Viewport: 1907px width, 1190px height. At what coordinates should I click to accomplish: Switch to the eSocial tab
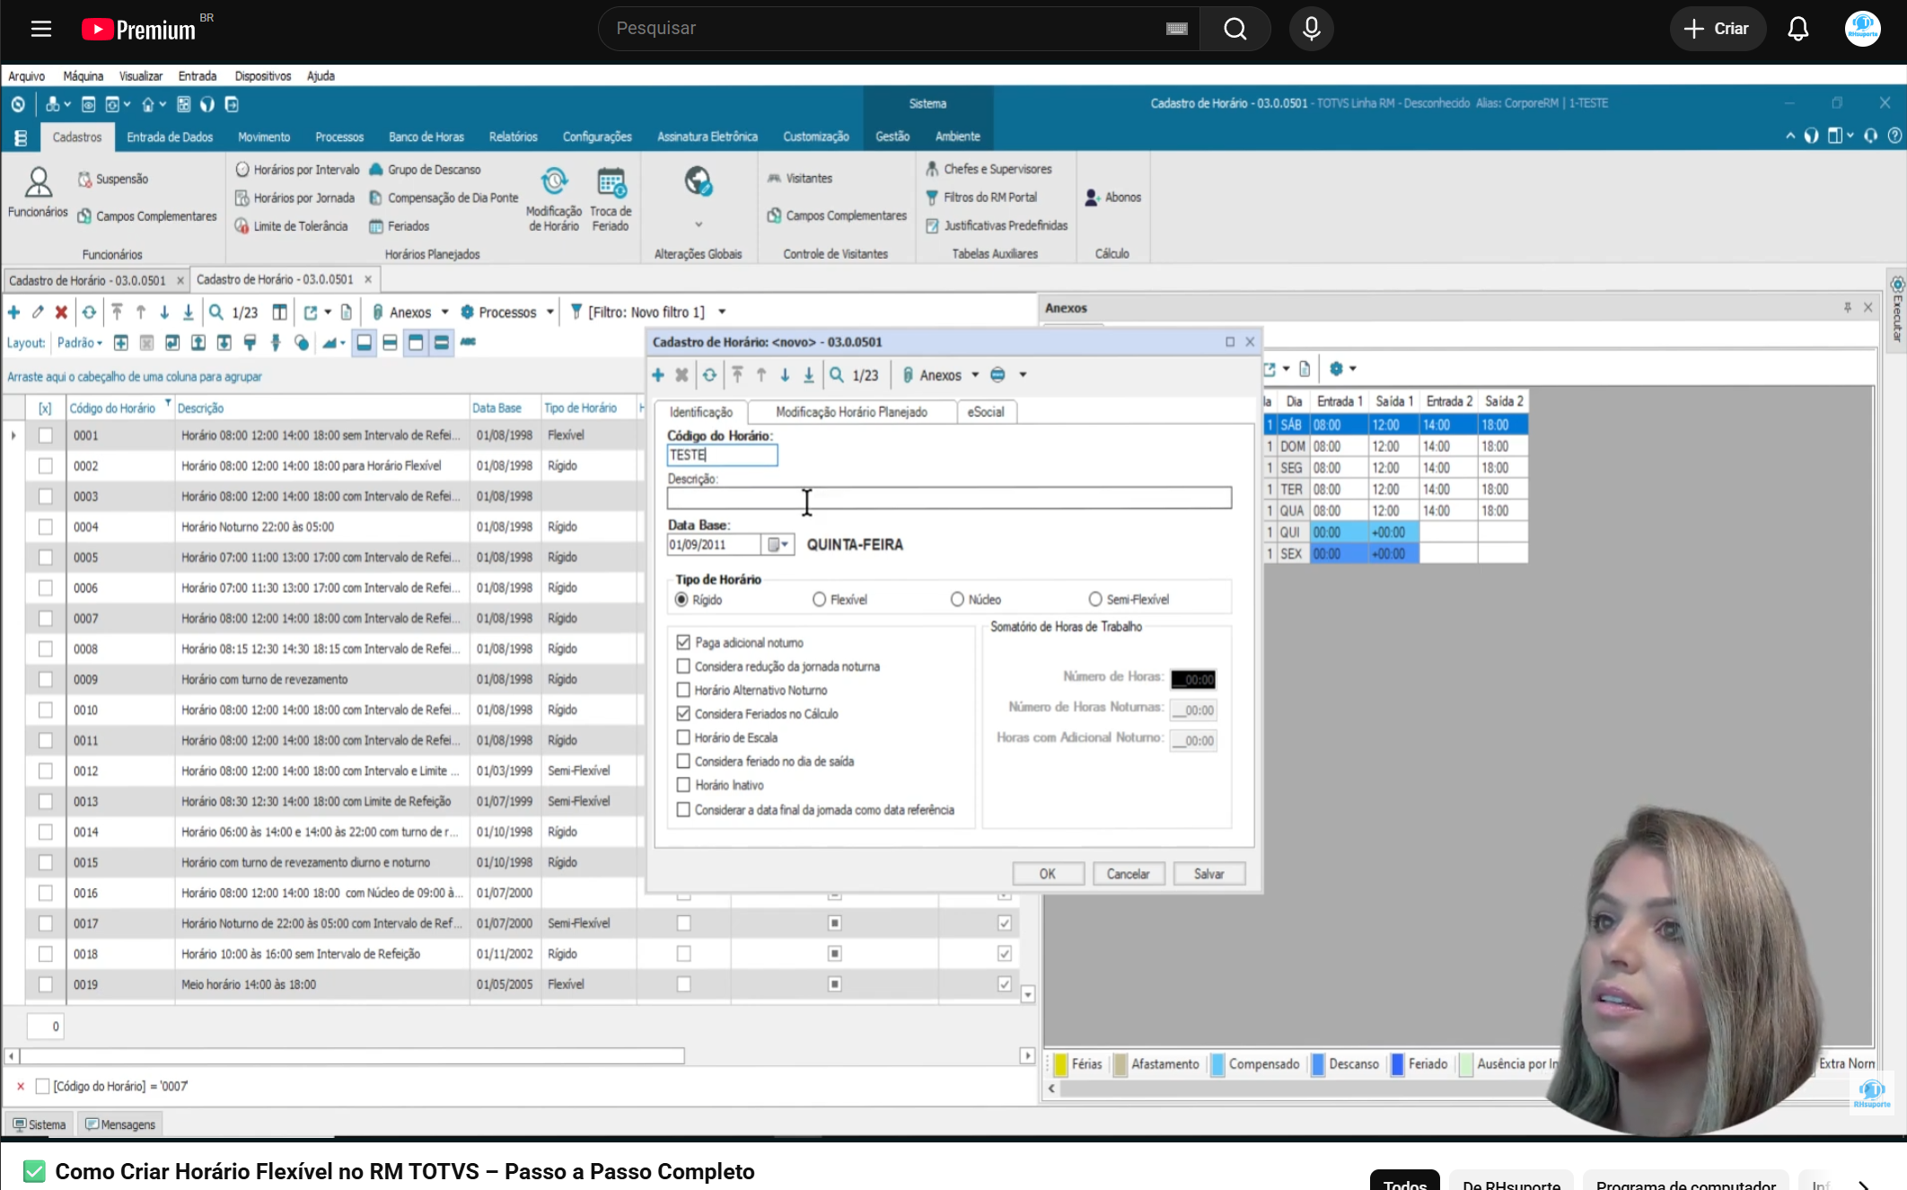[x=985, y=411]
